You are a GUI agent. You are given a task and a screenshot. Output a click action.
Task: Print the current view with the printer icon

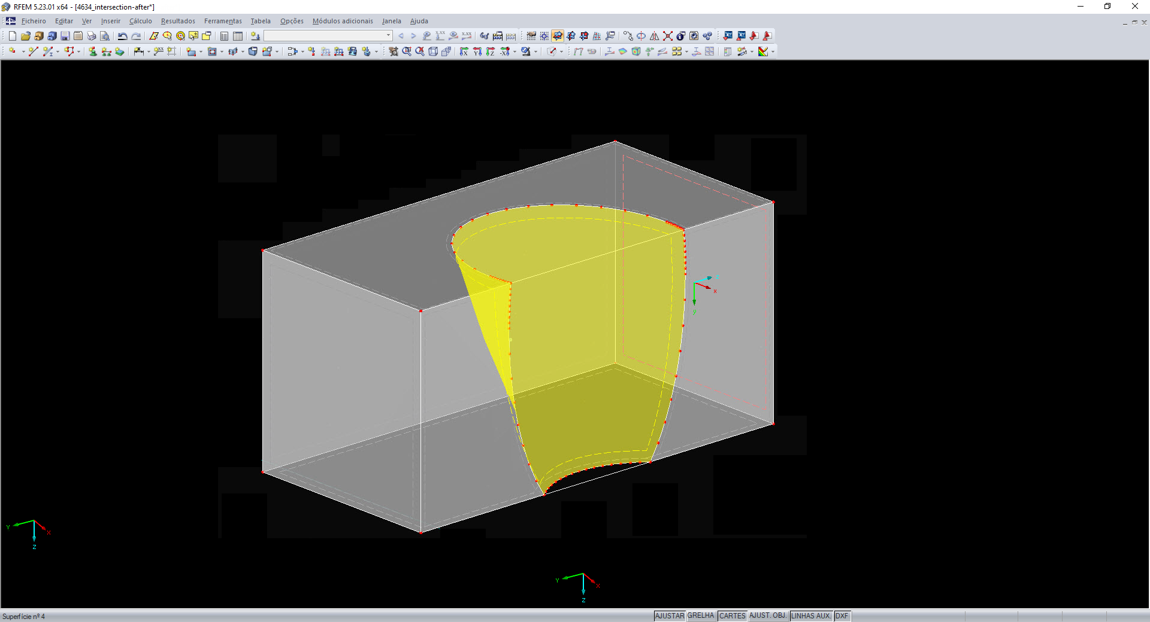92,36
